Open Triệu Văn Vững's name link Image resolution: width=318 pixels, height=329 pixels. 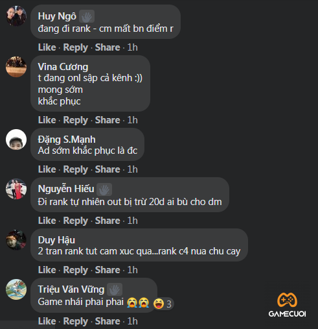click(x=71, y=289)
